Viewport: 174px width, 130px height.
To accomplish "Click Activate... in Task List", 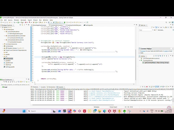I will (161, 30).
